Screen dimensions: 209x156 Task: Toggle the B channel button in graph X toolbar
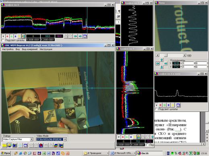(x=15, y=36)
